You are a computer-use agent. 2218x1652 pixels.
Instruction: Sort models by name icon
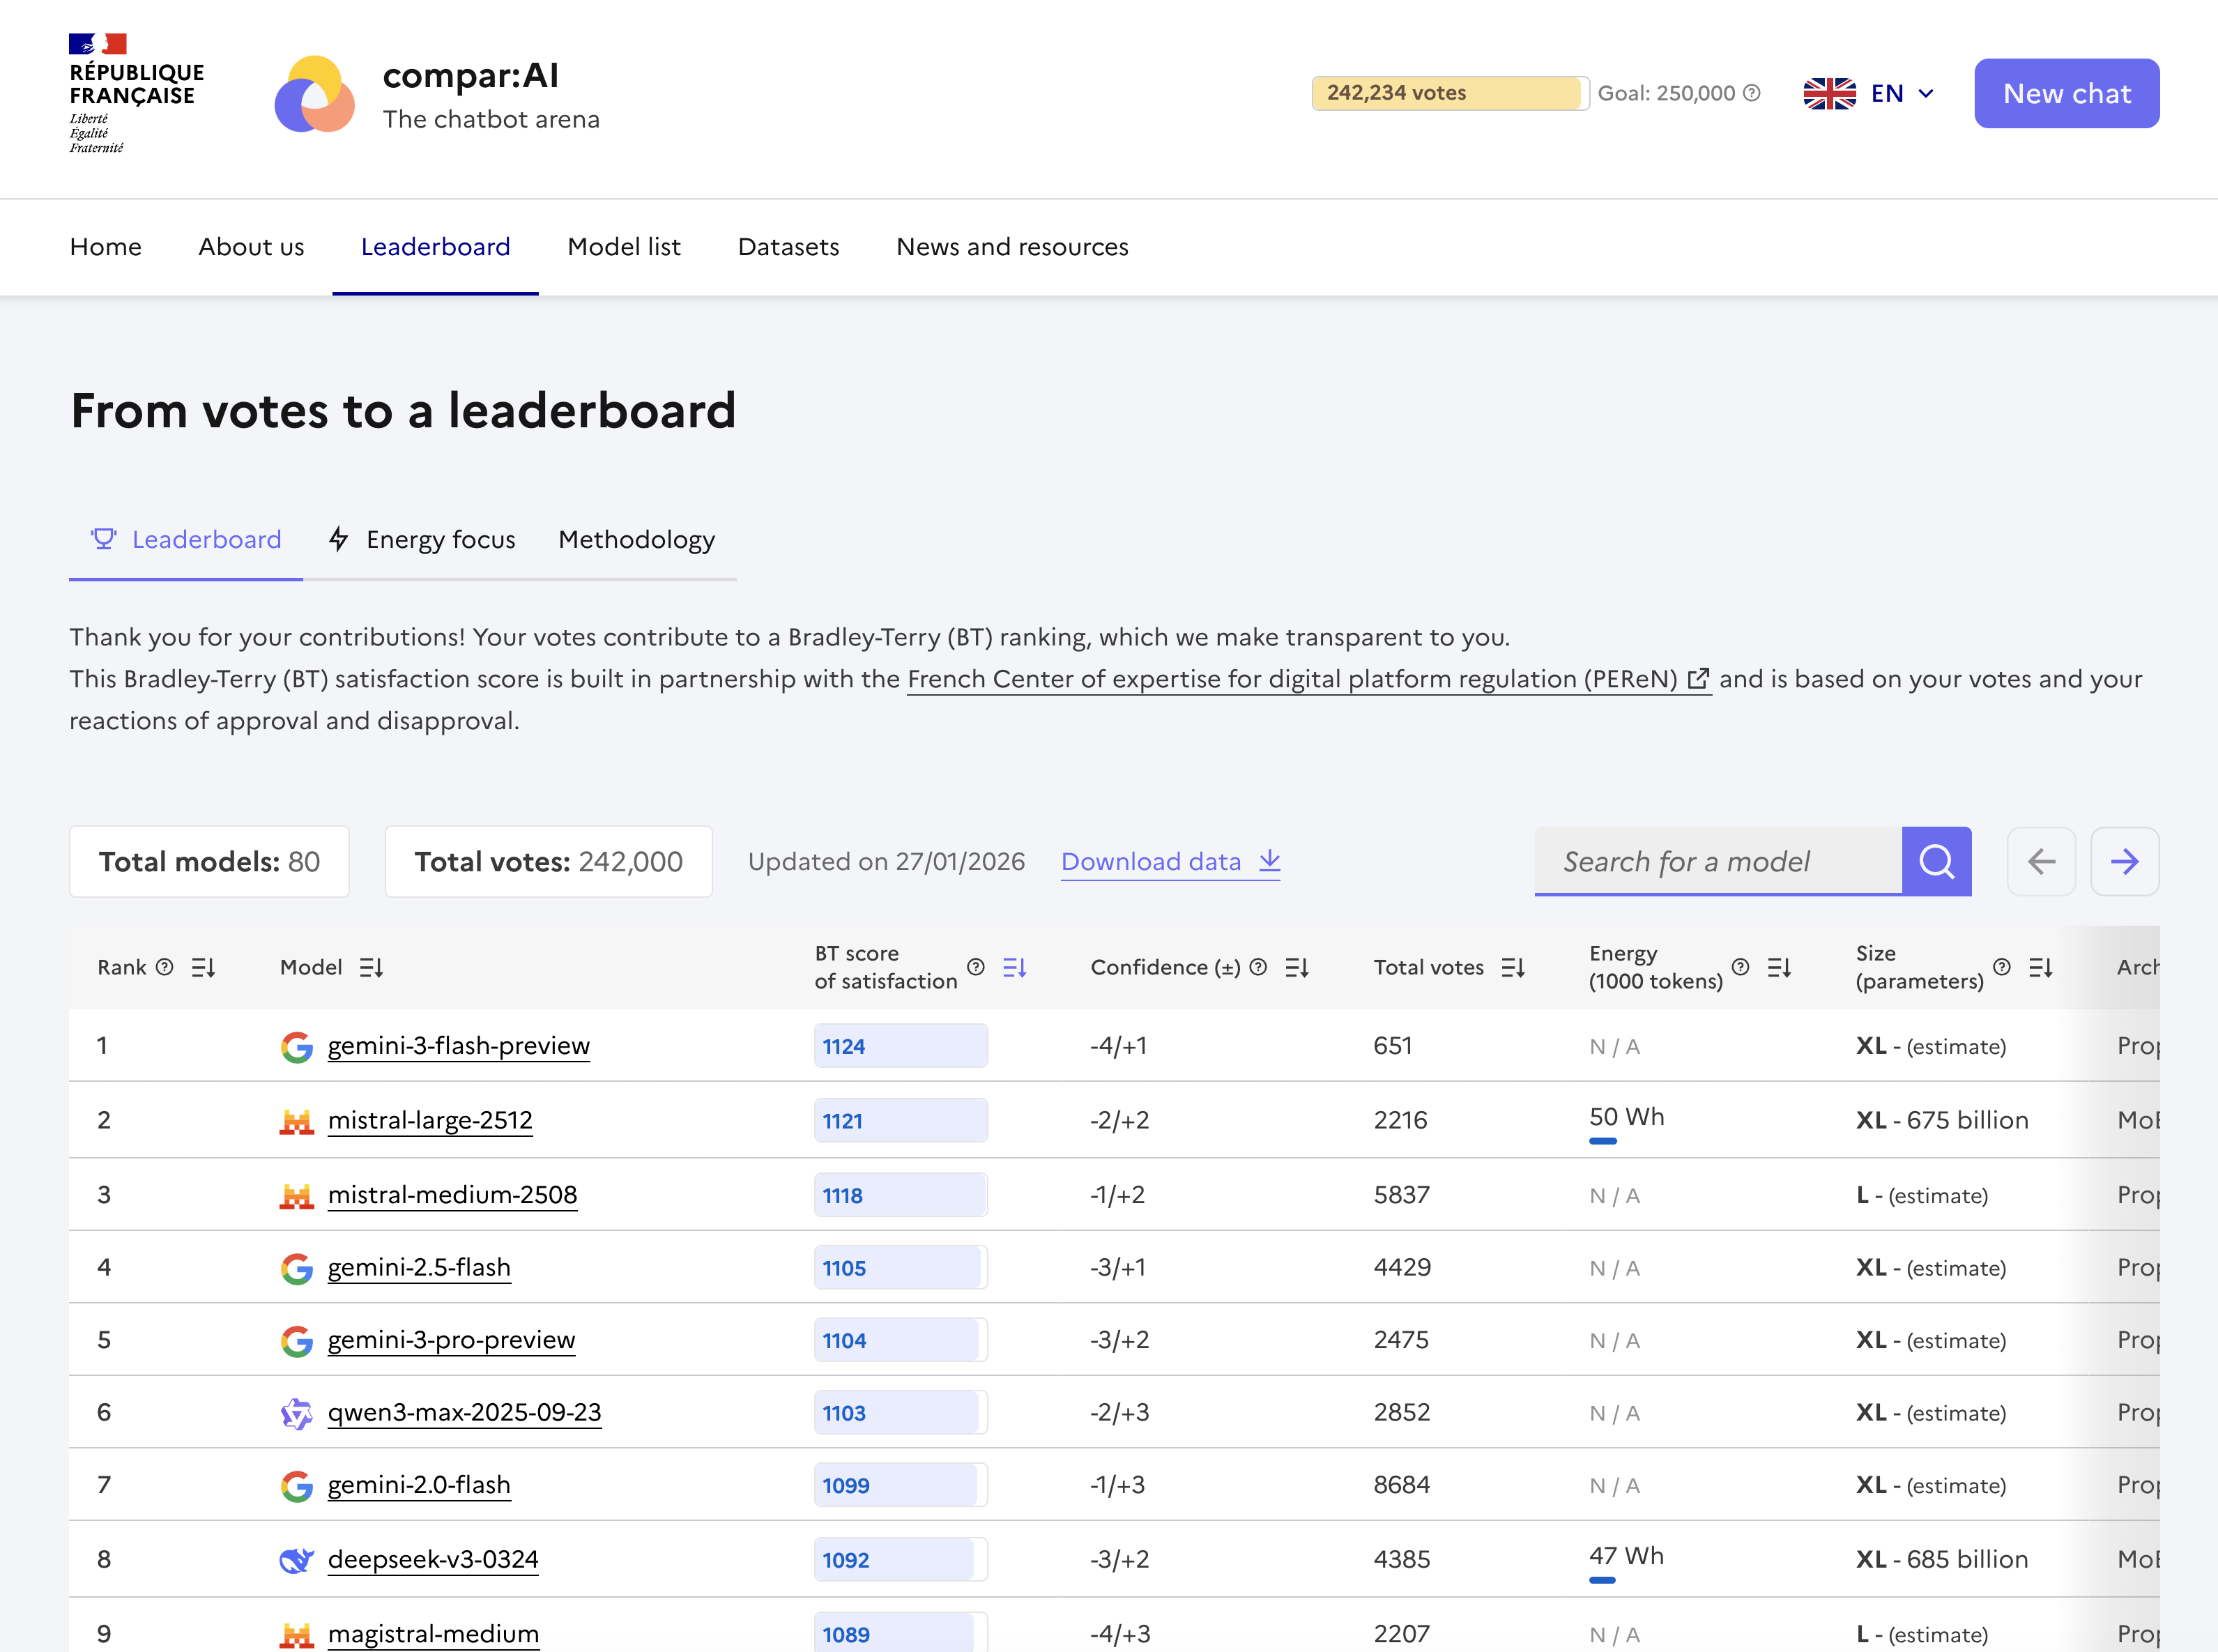[371, 967]
